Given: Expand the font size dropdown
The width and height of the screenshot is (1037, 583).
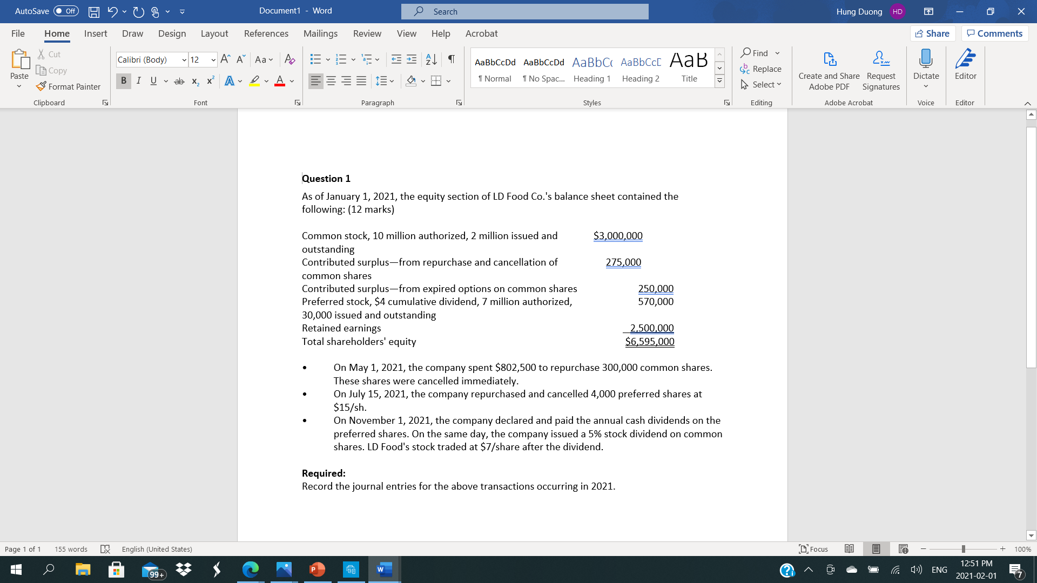Looking at the screenshot, I should tap(213, 60).
